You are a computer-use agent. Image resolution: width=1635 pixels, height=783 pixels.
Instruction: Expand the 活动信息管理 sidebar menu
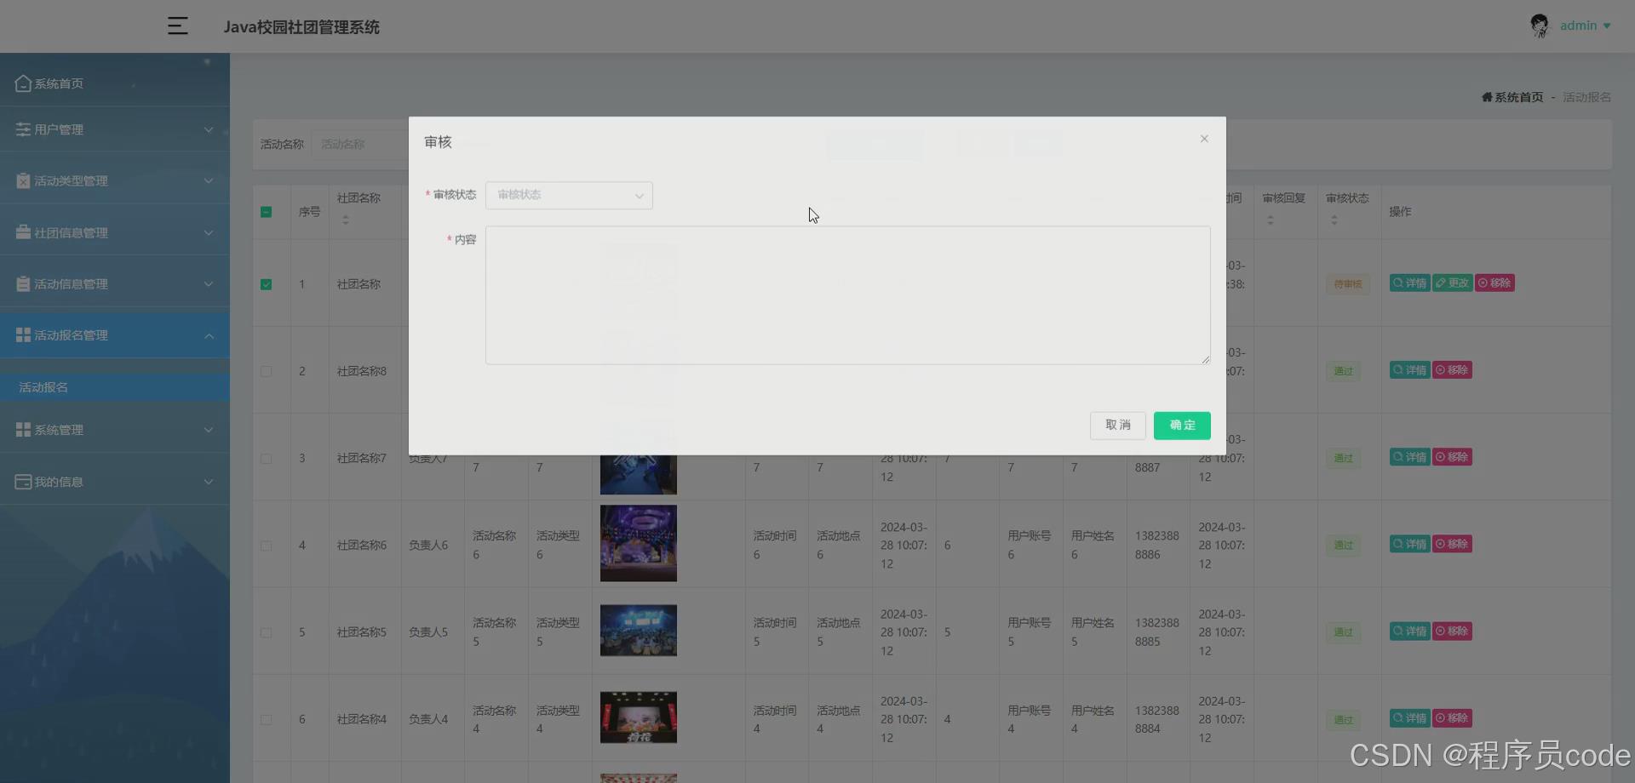point(115,283)
